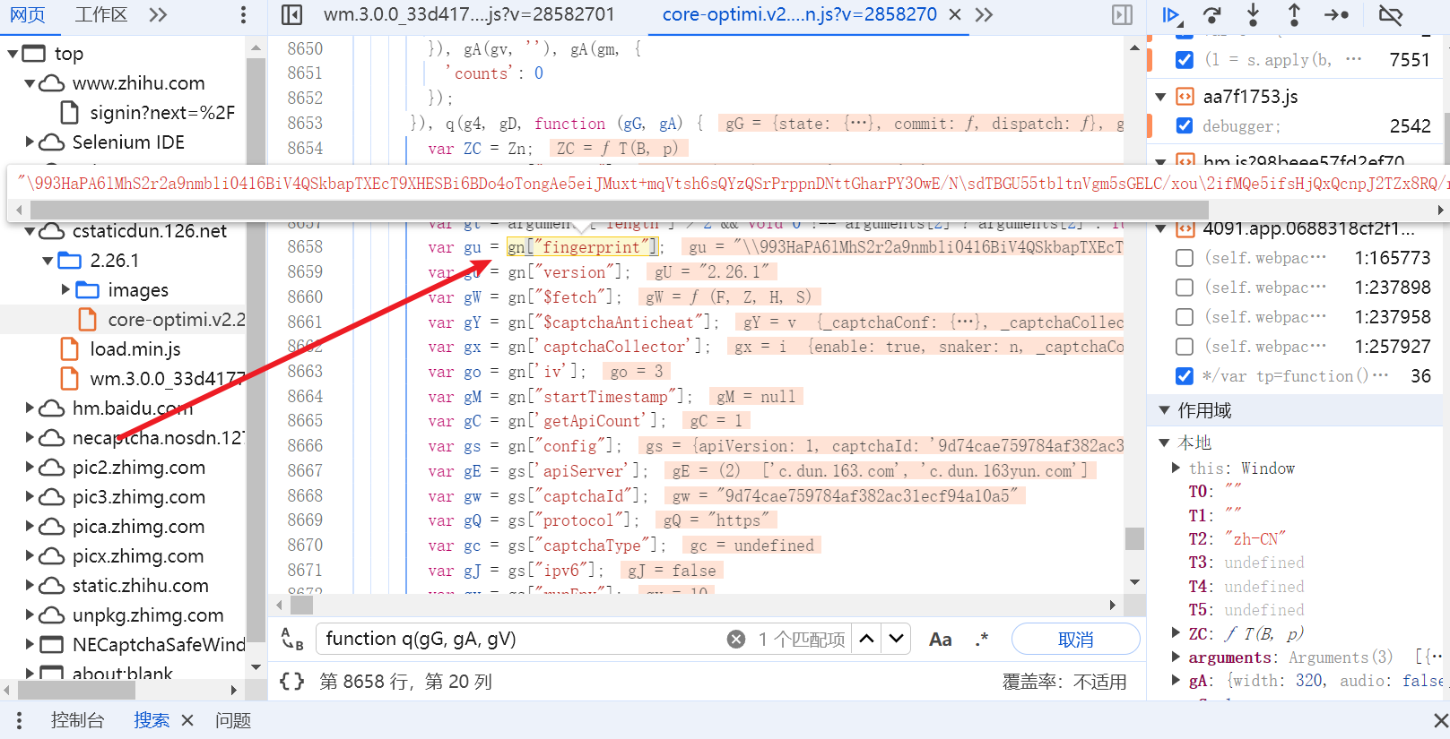Viewport: 1450px width, 739px height.
Task: Deactivate breakpoints icon in debugger toolbar
Action: point(1390,14)
